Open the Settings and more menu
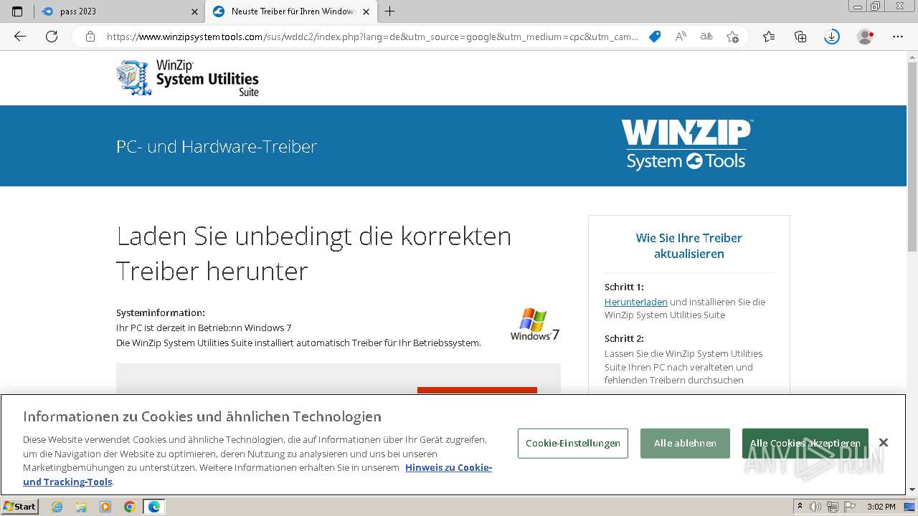The height and width of the screenshot is (516, 918). (898, 37)
